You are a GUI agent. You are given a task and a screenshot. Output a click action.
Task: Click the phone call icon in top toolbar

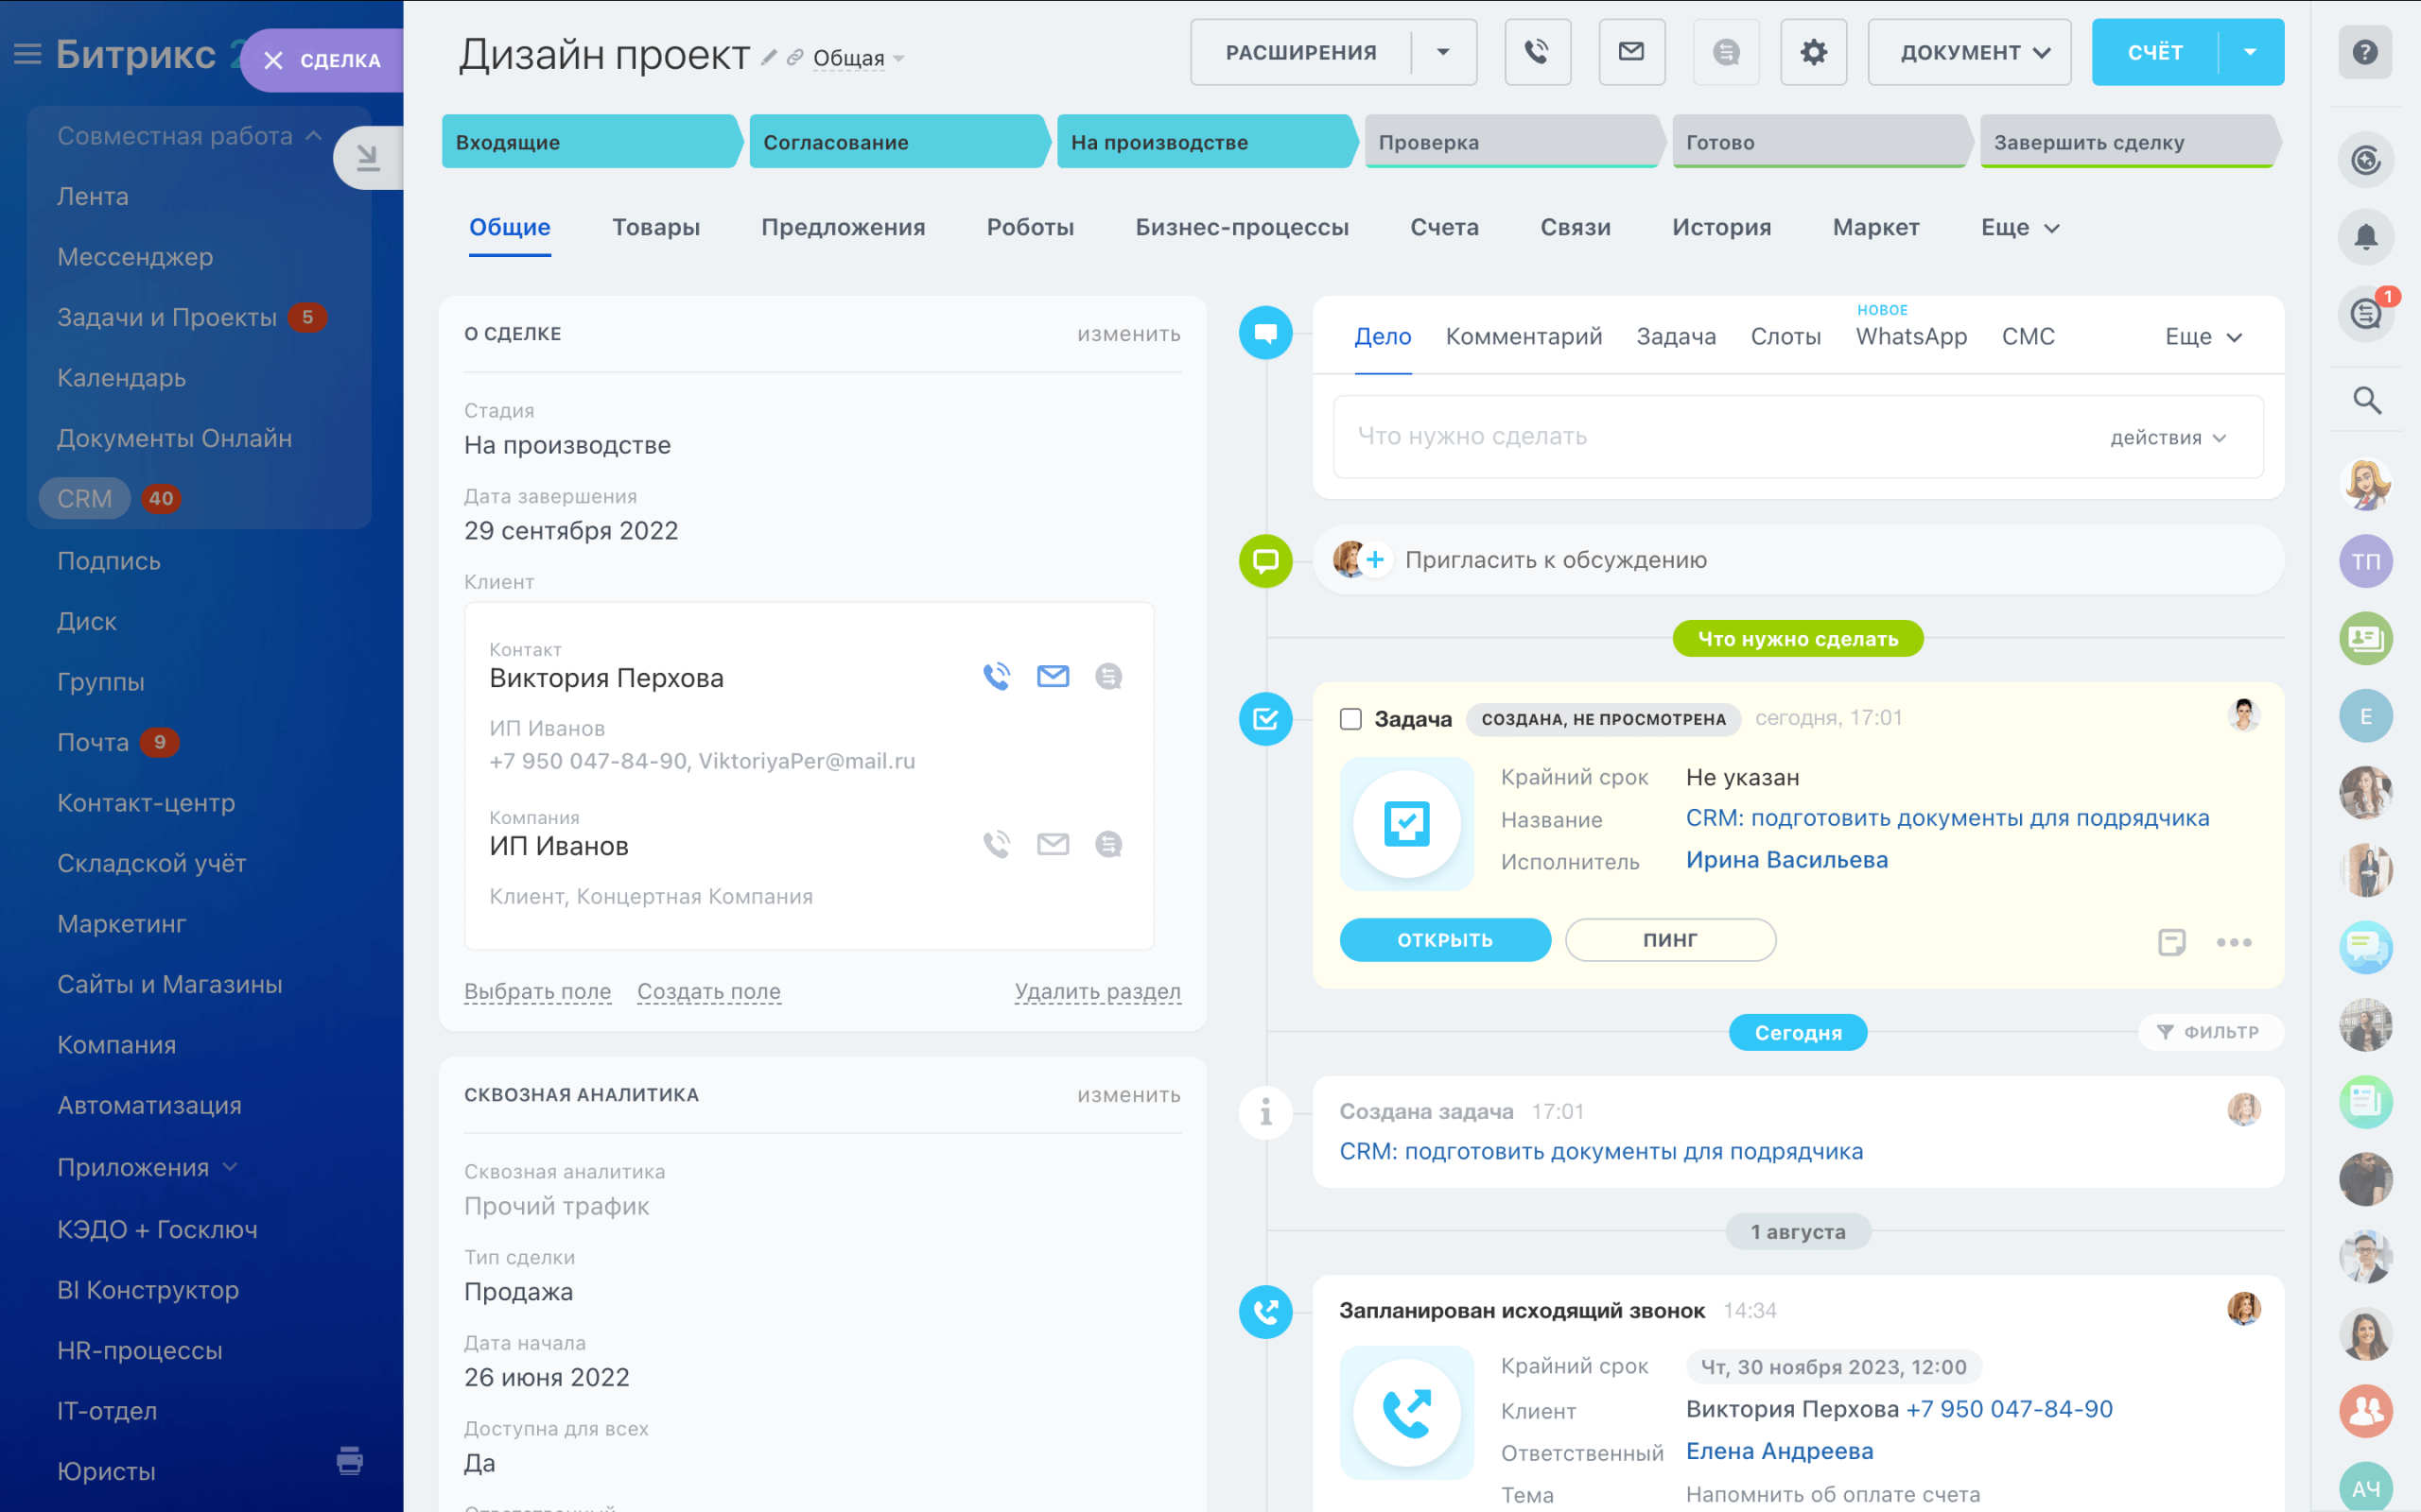tap(1537, 52)
